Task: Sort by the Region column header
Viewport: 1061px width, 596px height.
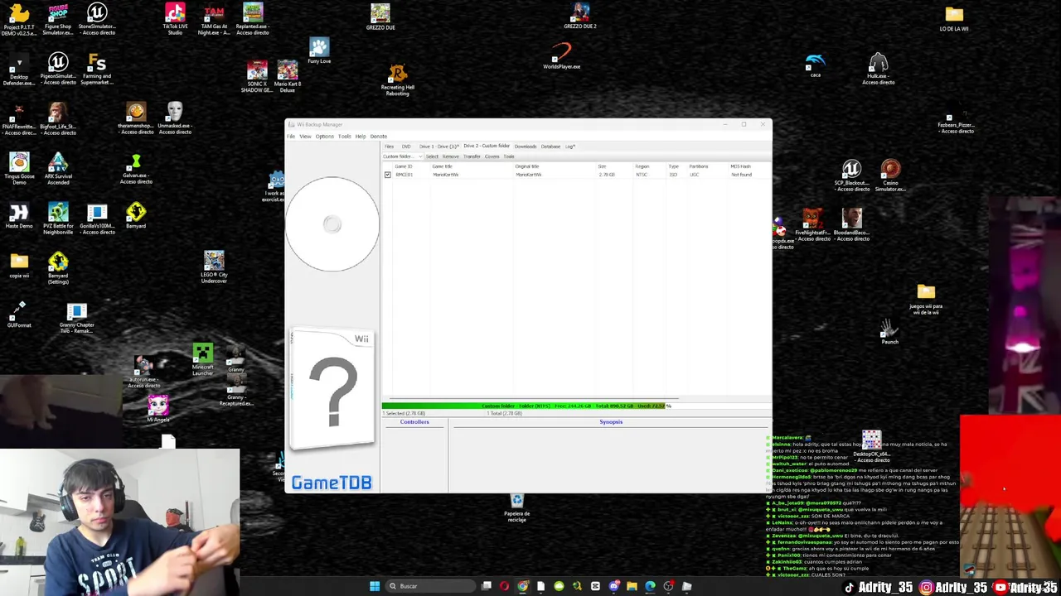Action: [x=642, y=166]
